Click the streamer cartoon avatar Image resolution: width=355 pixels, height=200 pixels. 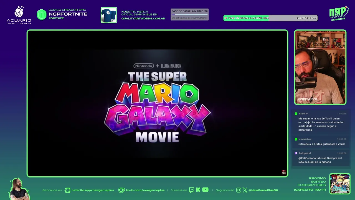click(19, 189)
